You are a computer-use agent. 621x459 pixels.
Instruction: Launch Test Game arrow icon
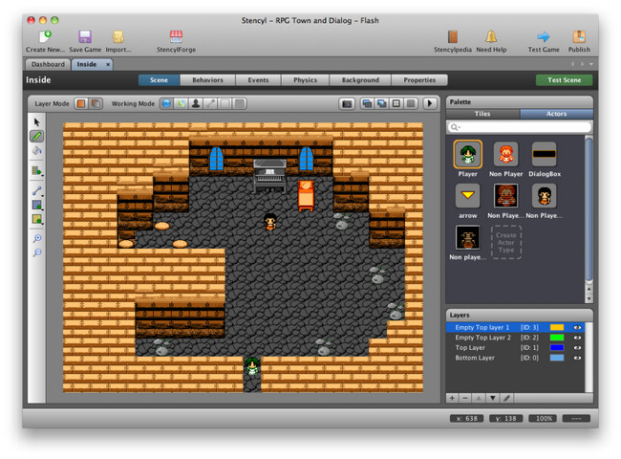point(543,36)
